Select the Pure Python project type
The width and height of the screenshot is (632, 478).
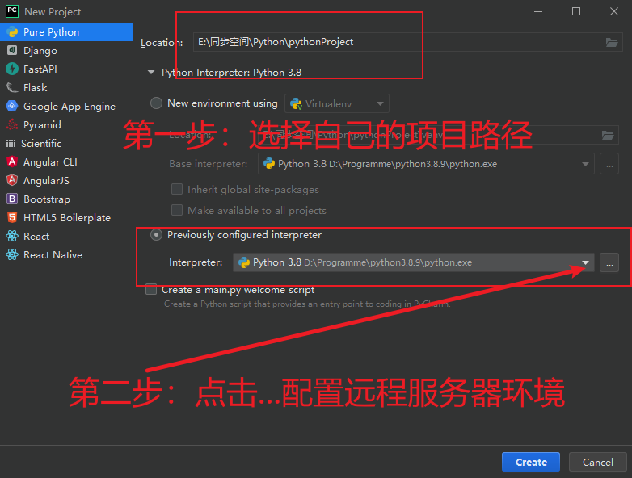[x=66, y=31]
